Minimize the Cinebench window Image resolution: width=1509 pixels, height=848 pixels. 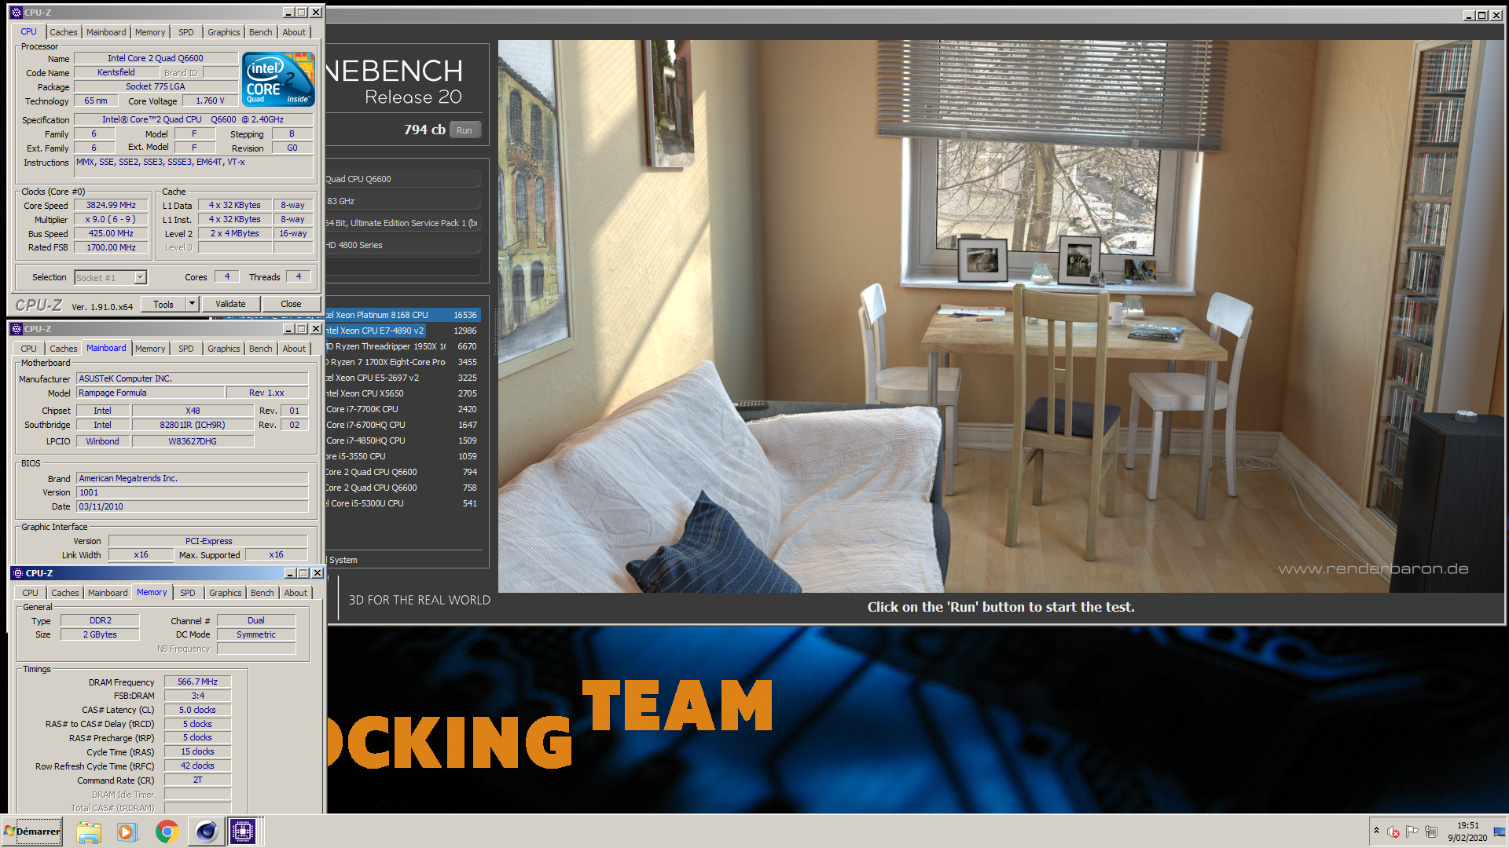coord(1469,15)
